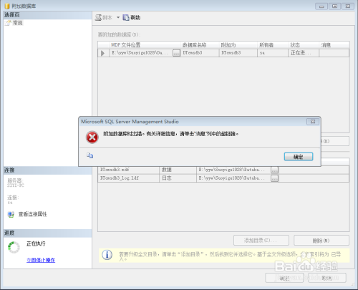This screenshot has height=290, width=358.
Task: Click the copy message icon in the dialog
Action: pyautogui.click(x=89, y=155)
